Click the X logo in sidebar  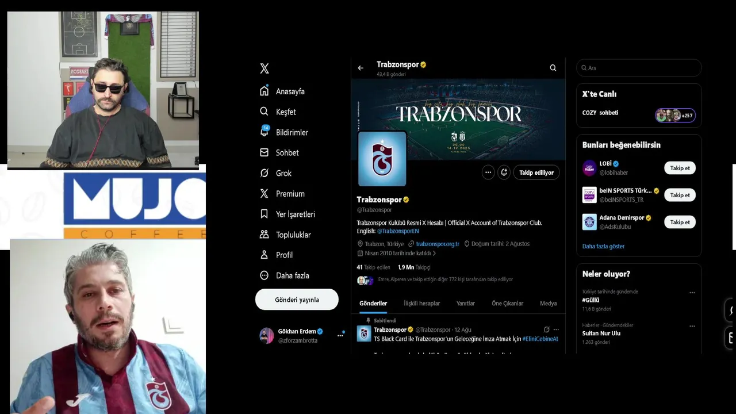coord(264,68)
